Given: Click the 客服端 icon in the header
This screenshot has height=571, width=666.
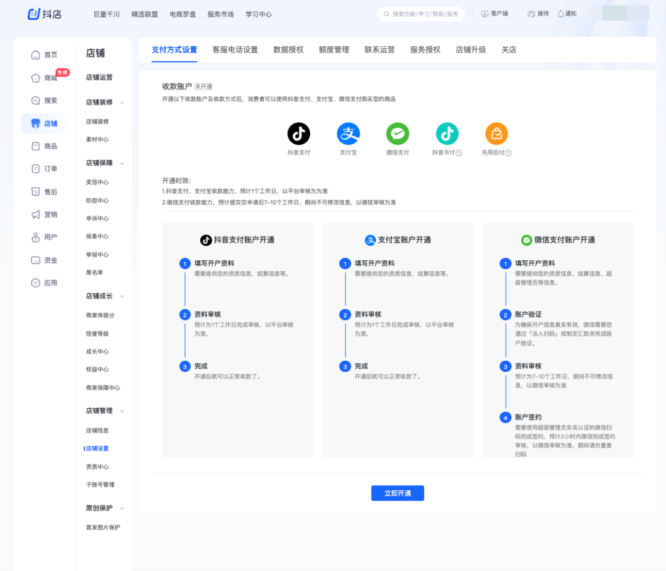Looking at the screenshot, I should click(x=494, y=13).
